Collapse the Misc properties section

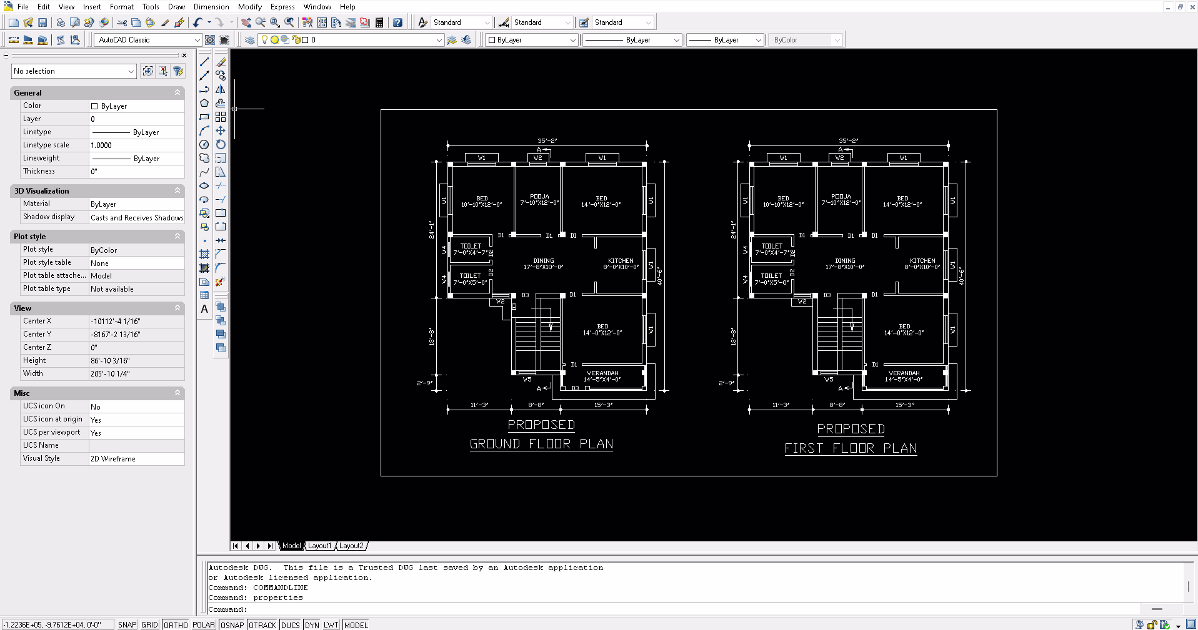tap(177, 393)
